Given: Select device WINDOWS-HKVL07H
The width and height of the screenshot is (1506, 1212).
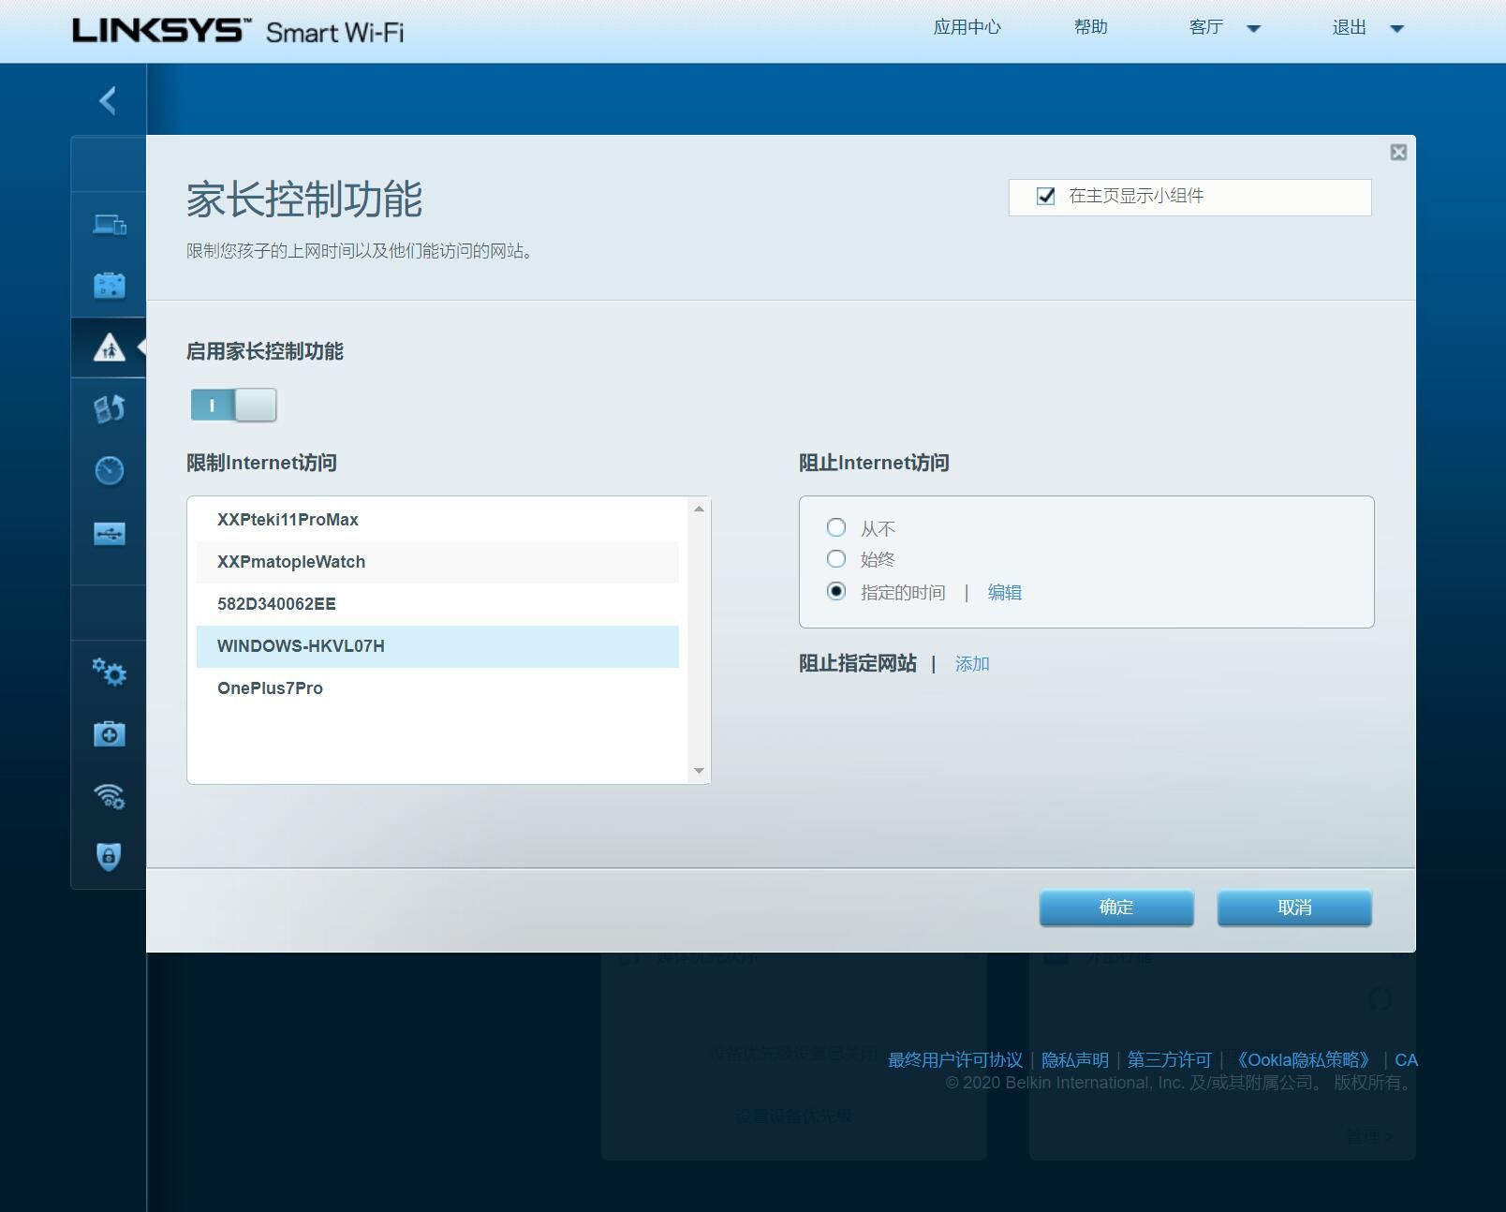Looking at the screenshot, I should click(x=437, y=646).
